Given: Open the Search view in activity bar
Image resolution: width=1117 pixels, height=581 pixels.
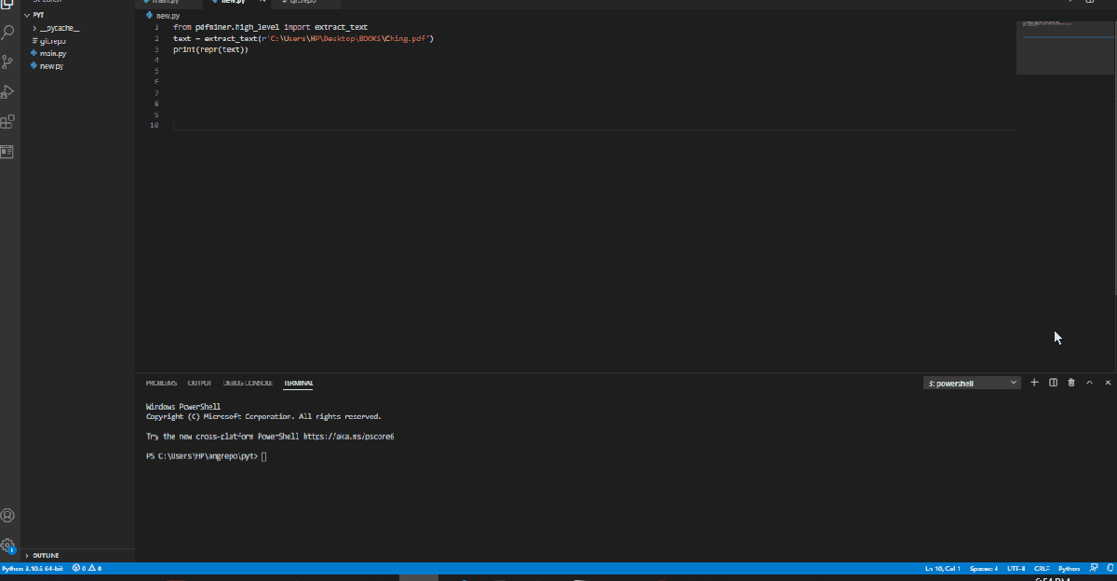Looking at the screenshot, I should pos(8,33).
